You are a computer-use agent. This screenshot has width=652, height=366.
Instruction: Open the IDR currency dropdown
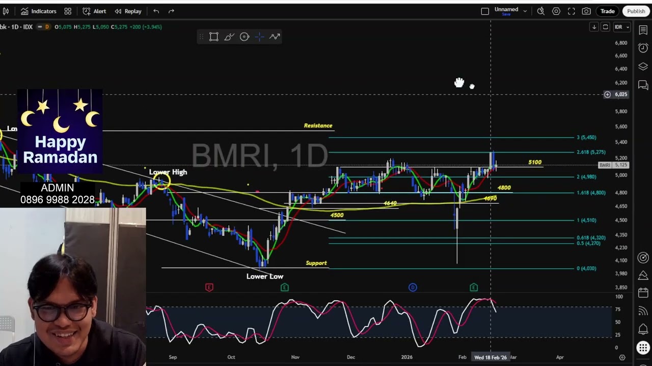pyautogui.click(x=621, y=27)
